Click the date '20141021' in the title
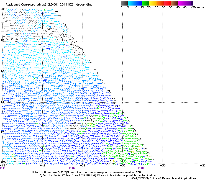 pyautogui.click(x=67, y=5)
